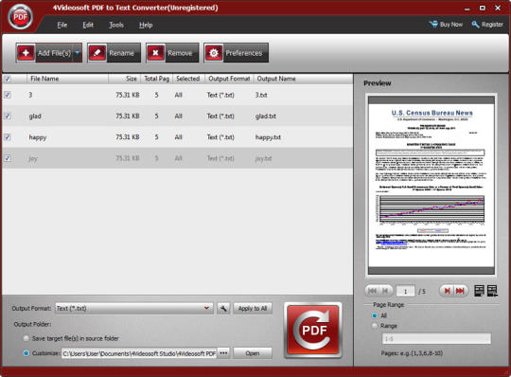This screenshot has width=511, height=377.
Task: Close the converter window
Action: 498,8
